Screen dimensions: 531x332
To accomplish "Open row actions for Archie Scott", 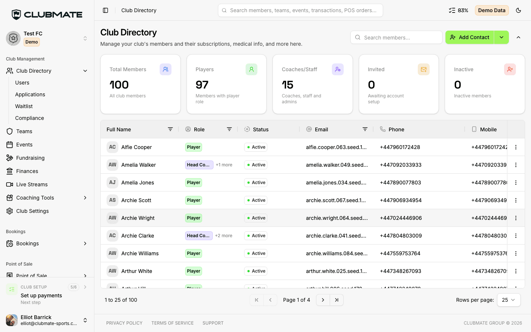I will coord(516,200).
